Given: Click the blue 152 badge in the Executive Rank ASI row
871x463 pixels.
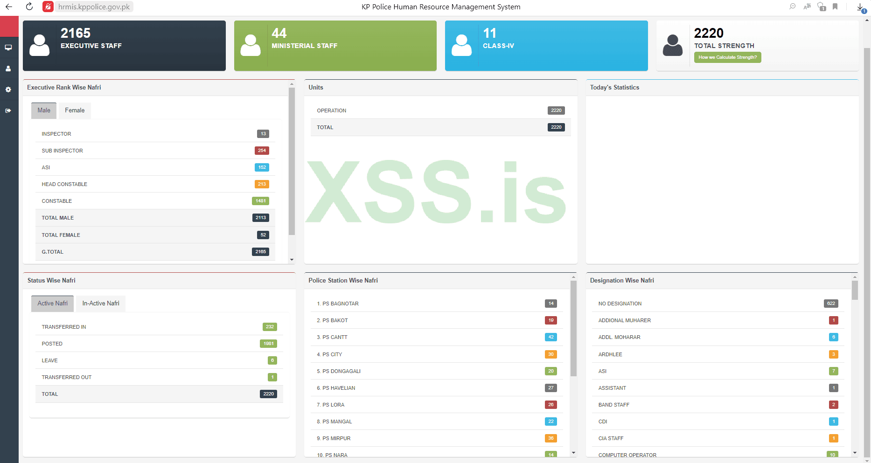Looking at the screenshot, I should pos(262,167).
